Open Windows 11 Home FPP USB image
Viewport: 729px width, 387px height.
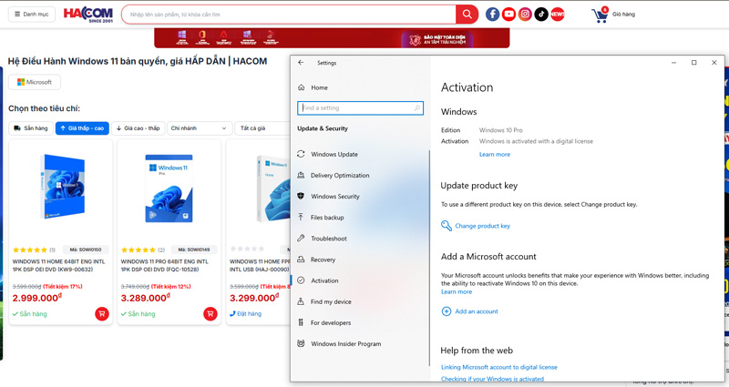pos(273,188)
